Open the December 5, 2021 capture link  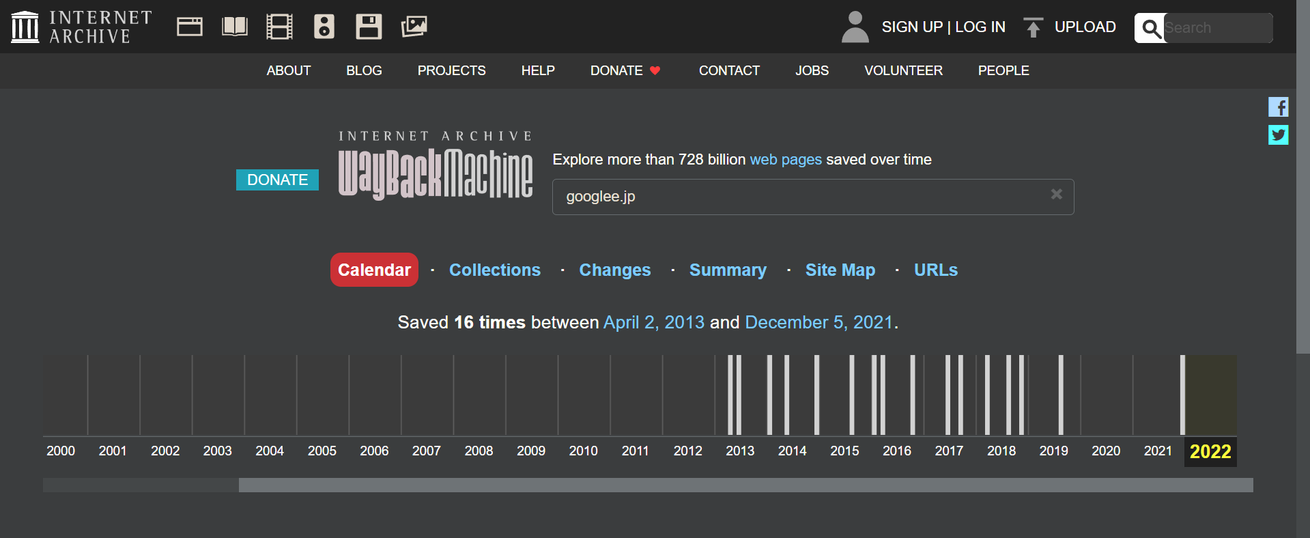[818, 322]
